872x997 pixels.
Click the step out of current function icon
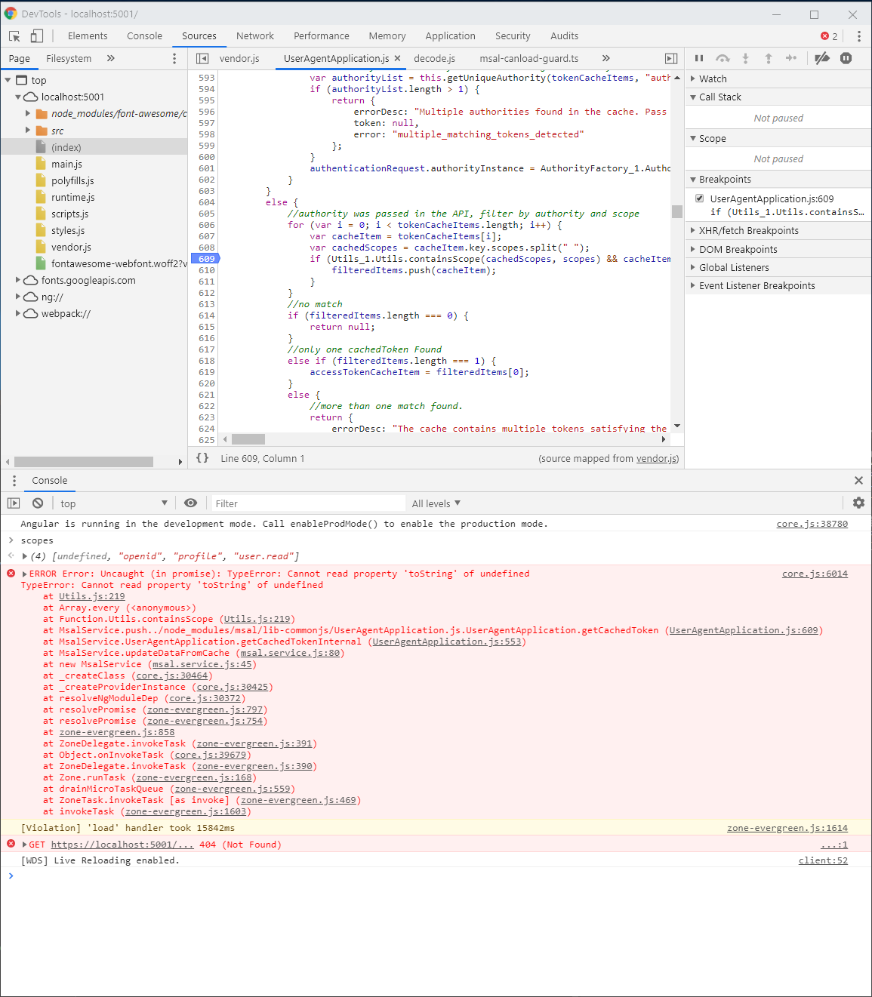[769, 58]
